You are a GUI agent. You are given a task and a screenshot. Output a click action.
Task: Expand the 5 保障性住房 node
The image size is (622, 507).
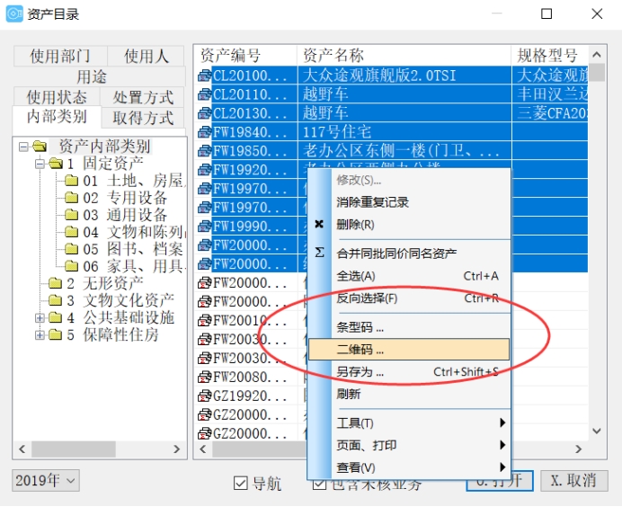(x=40, y=334)
